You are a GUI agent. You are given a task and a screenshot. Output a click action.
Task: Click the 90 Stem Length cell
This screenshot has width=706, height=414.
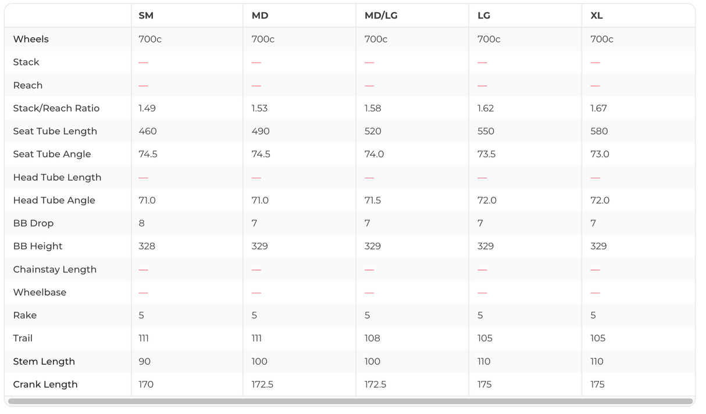(145, 361)
